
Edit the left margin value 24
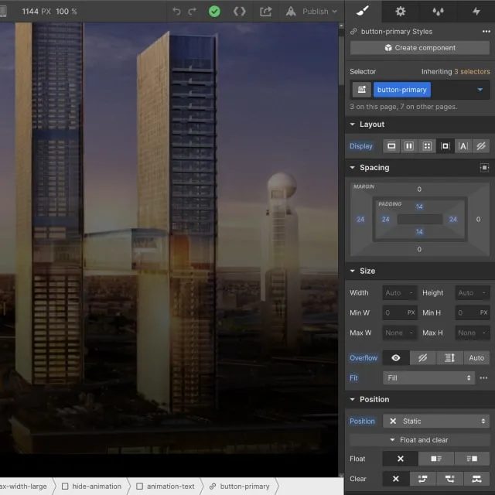click(x=360, y=220)
